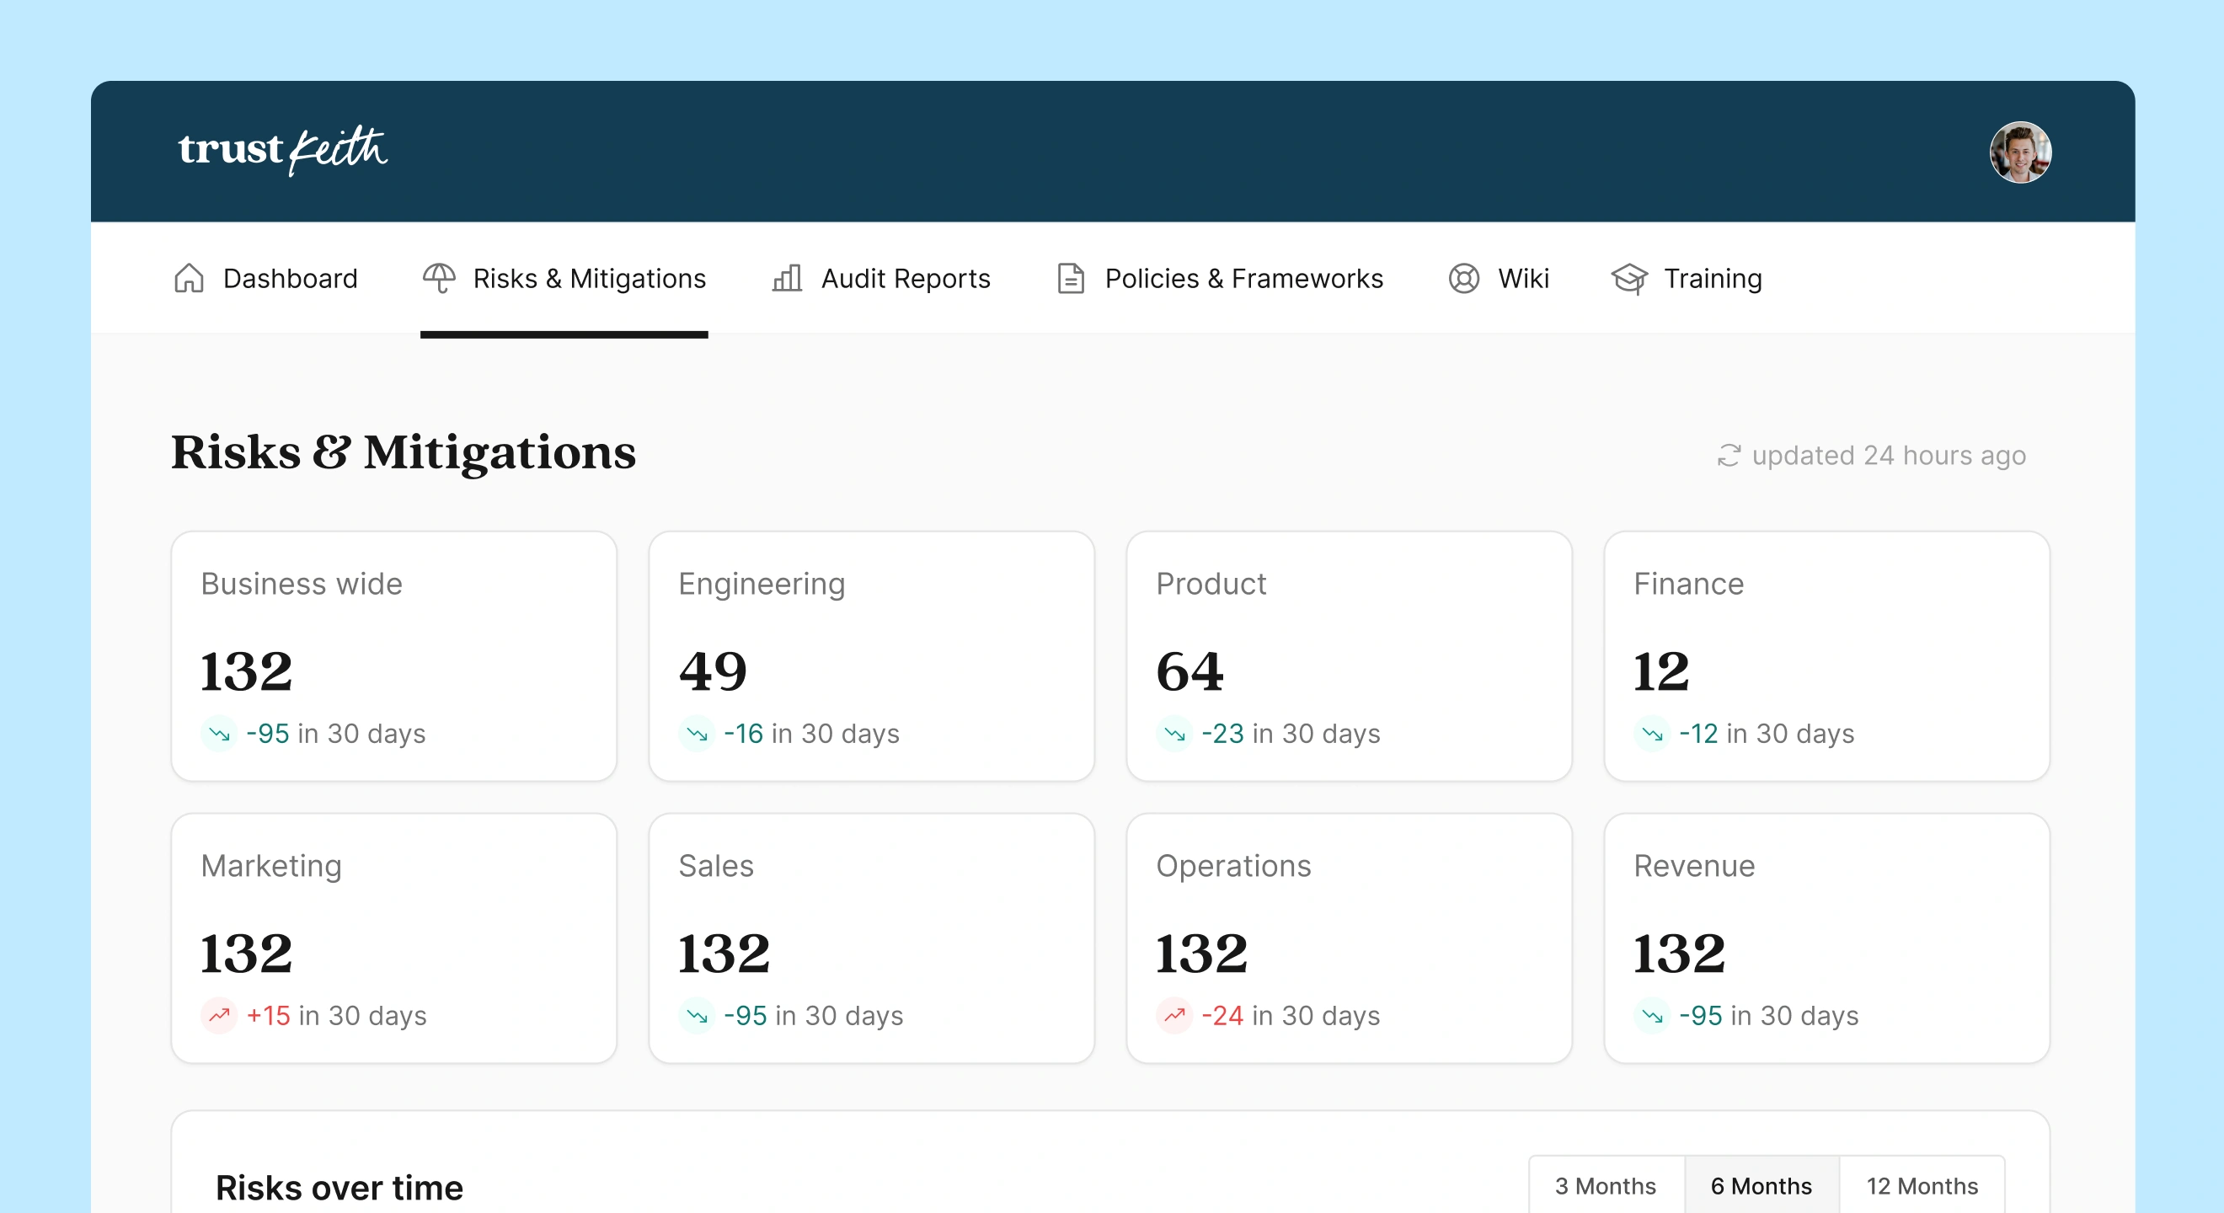Click the lifebuoy Wiki icon
Screen dimensions: 2224x1213
point(1463,278)
